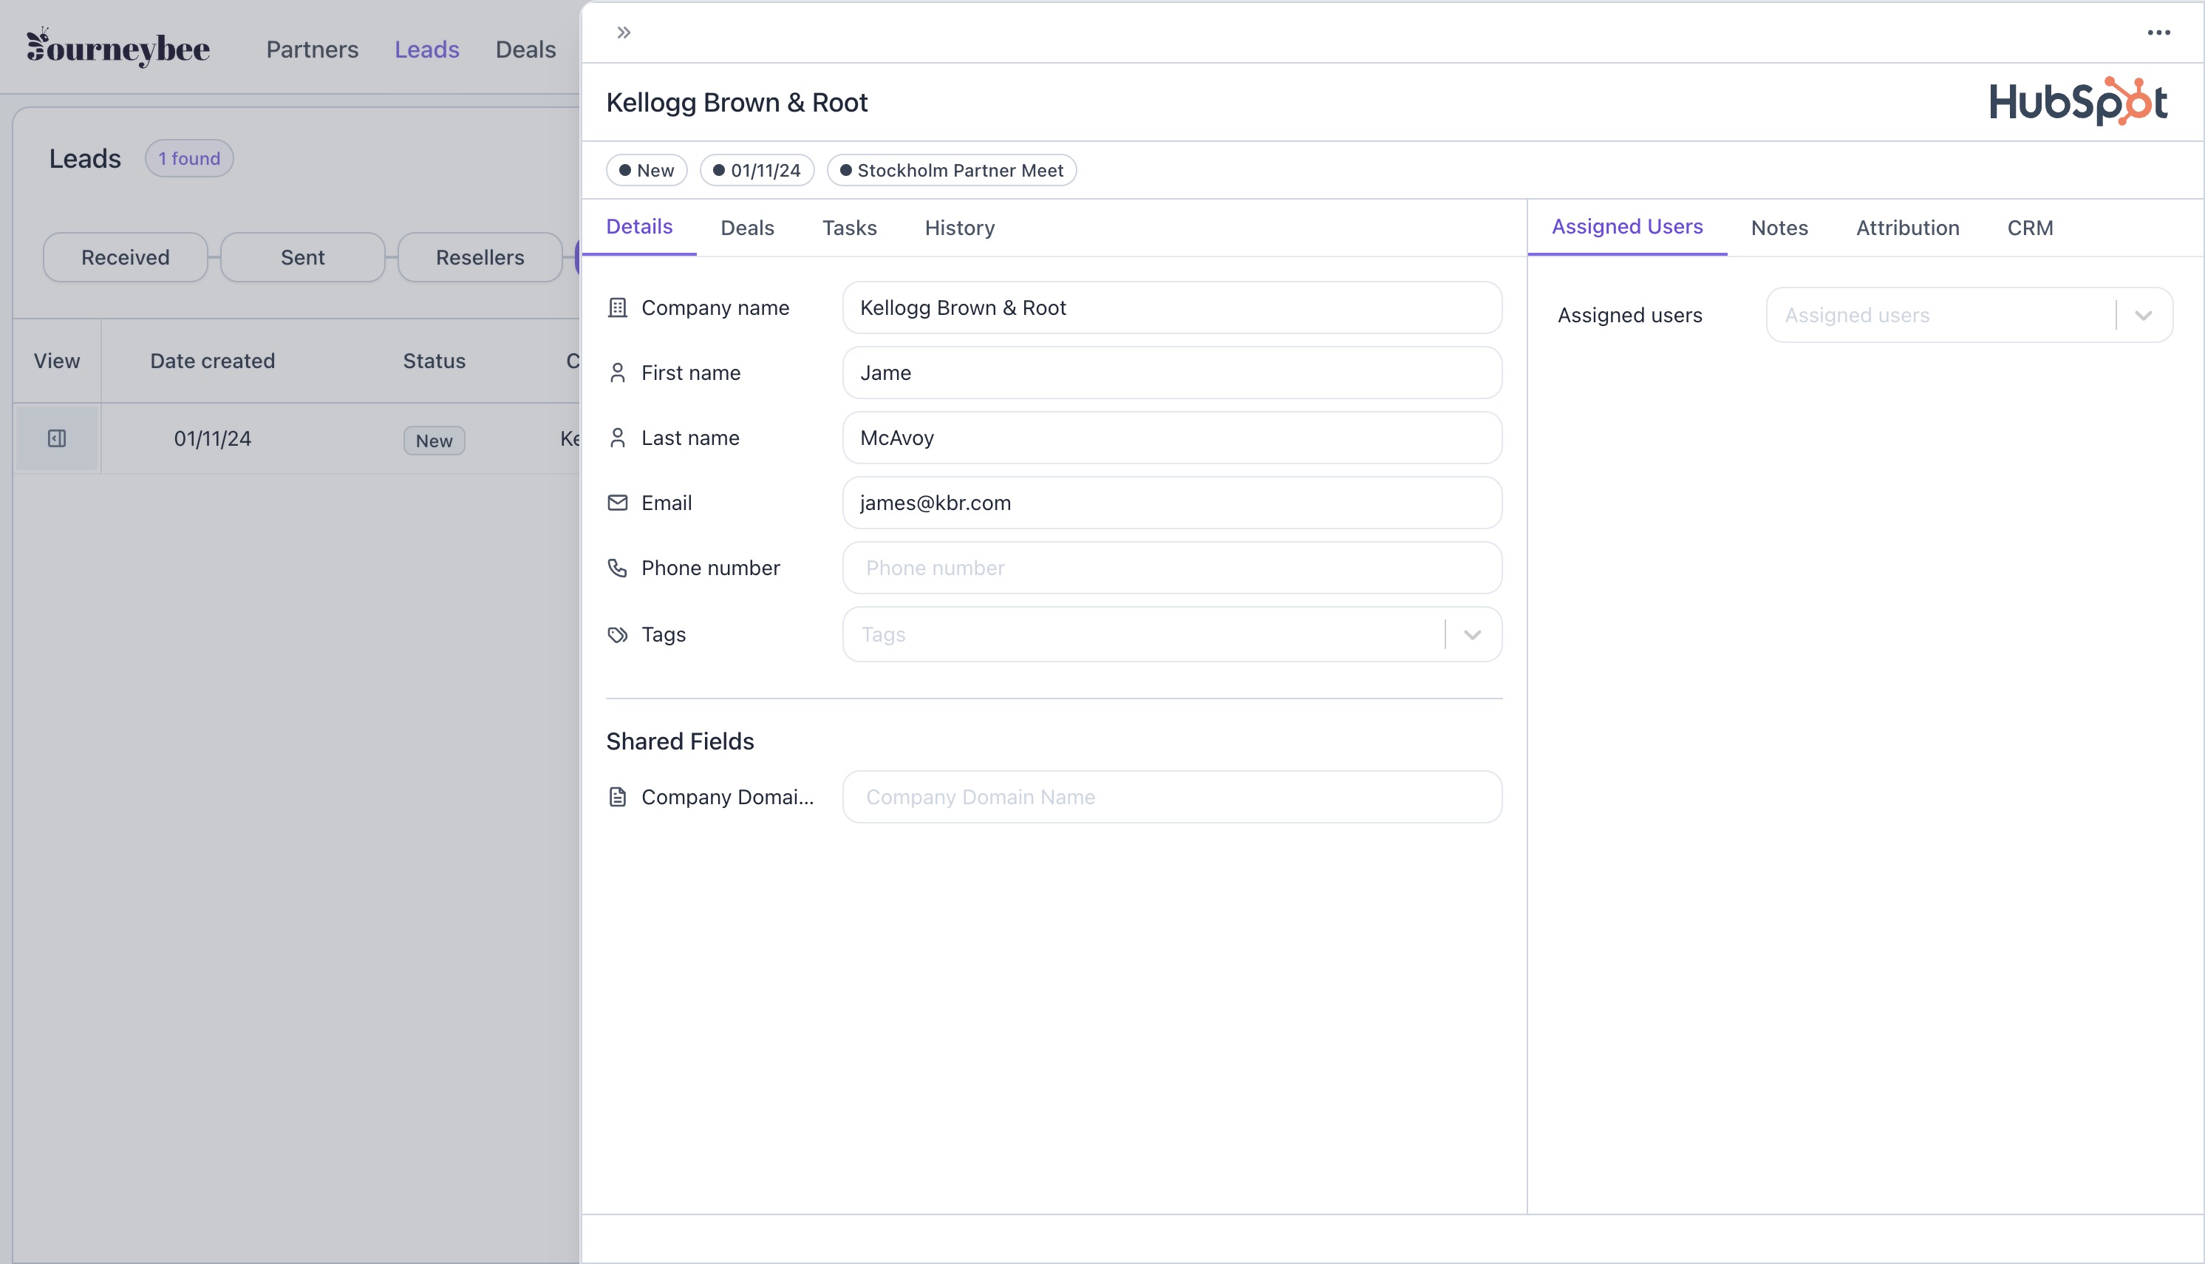Click the building icon beside Company name

tap(617, 308)
